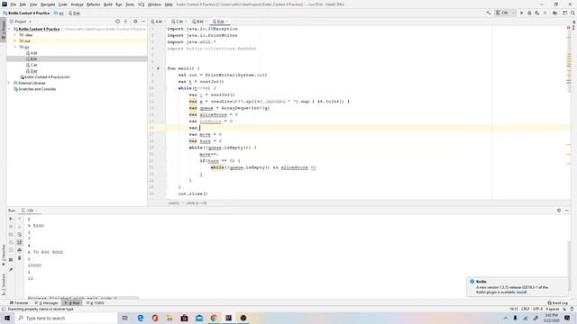Viewport: 577px width, 324px height.
Task: Open Project Structure from the toolbar
Action: (555, 13)
